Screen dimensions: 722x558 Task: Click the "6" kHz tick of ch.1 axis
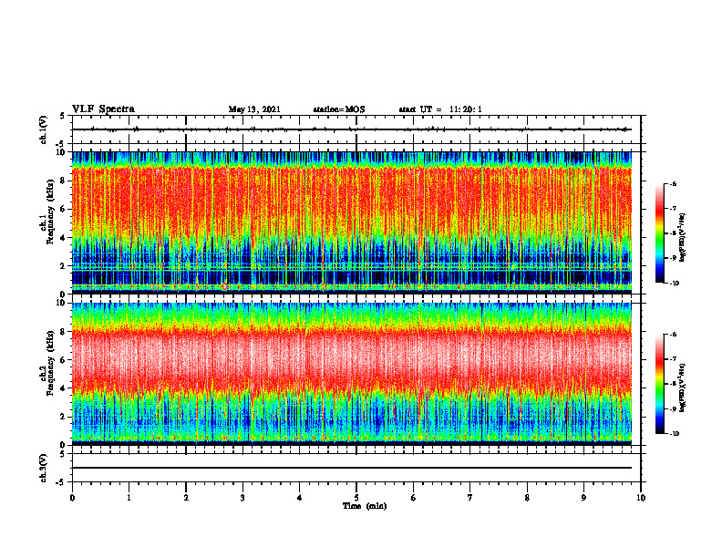(x=63, y=209)
